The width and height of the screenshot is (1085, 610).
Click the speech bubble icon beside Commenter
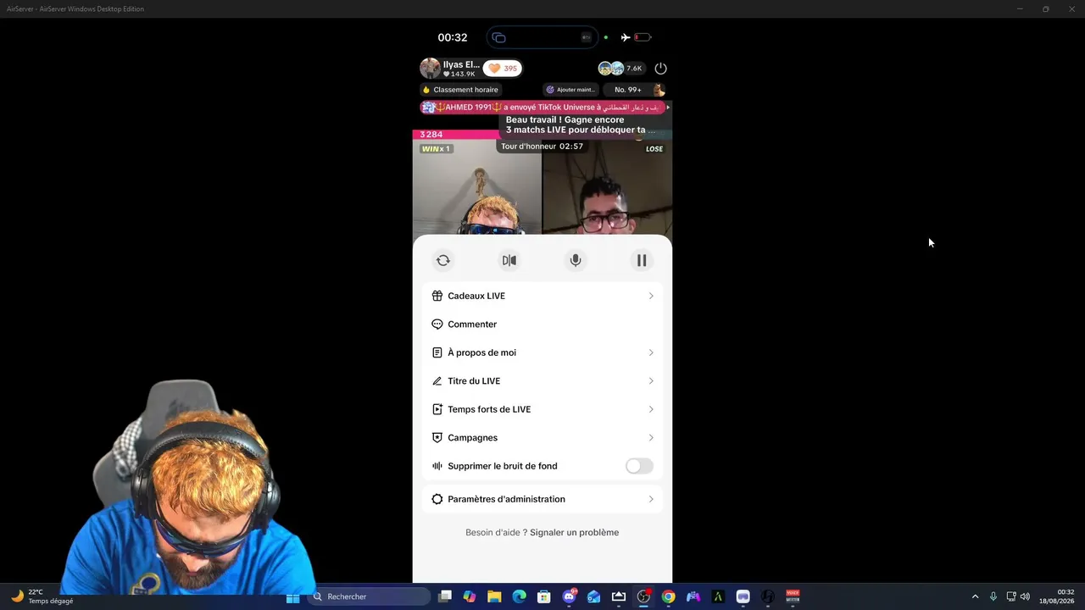(x=437, y=324)
